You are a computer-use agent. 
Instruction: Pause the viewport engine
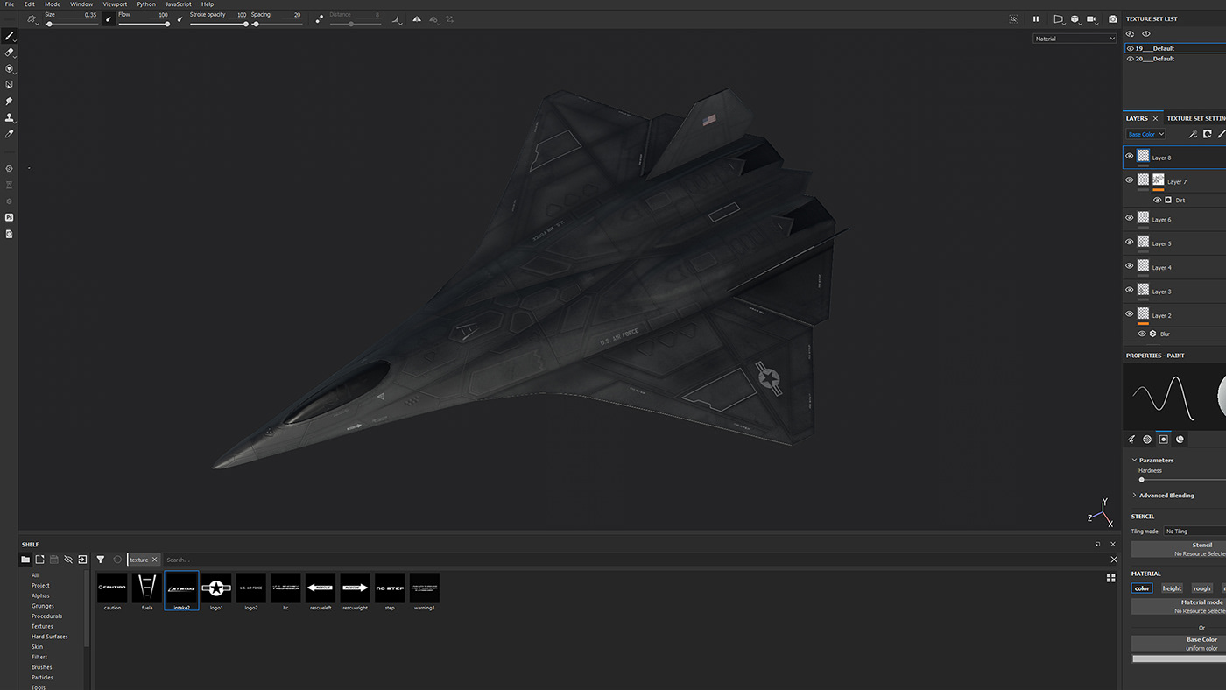click(1036, 18)
